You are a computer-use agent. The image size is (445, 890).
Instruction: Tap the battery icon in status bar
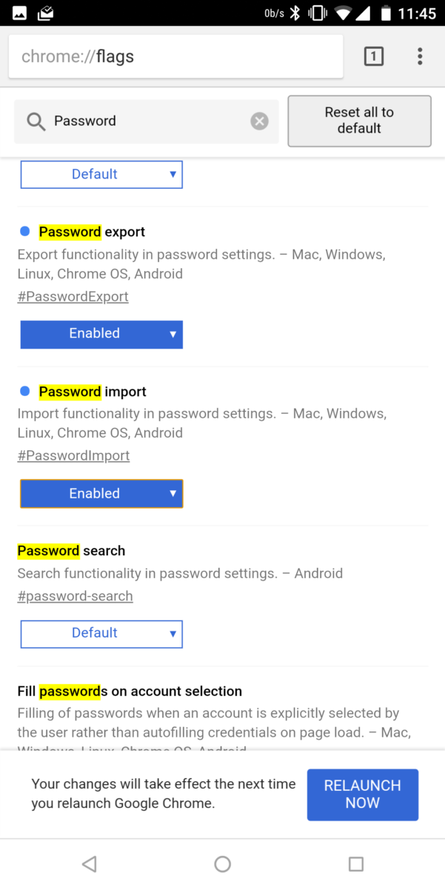[386, 13]
